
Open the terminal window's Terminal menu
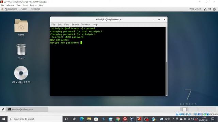(x=85, y=25)
